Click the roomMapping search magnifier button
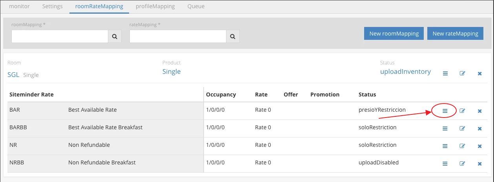The width and height of the screenshot is (494, 182). coord(115,36)
